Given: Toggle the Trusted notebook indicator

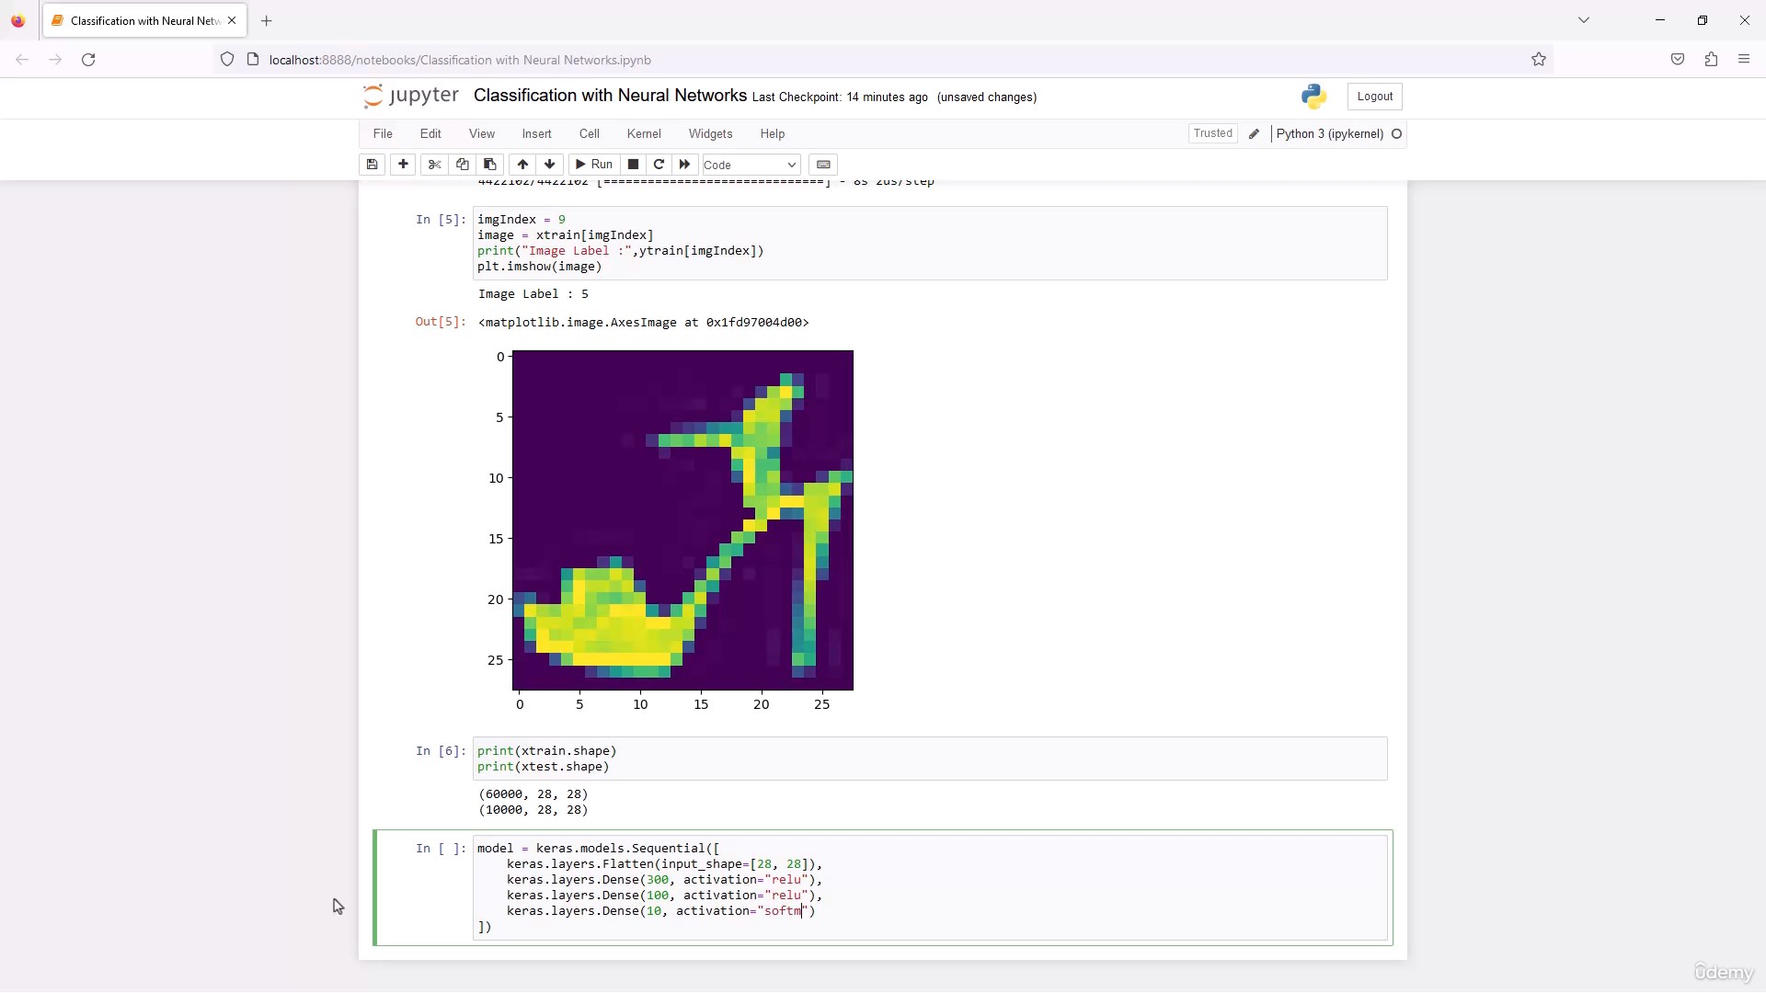Looking at the screenshot, I should tap(1212, 133).
